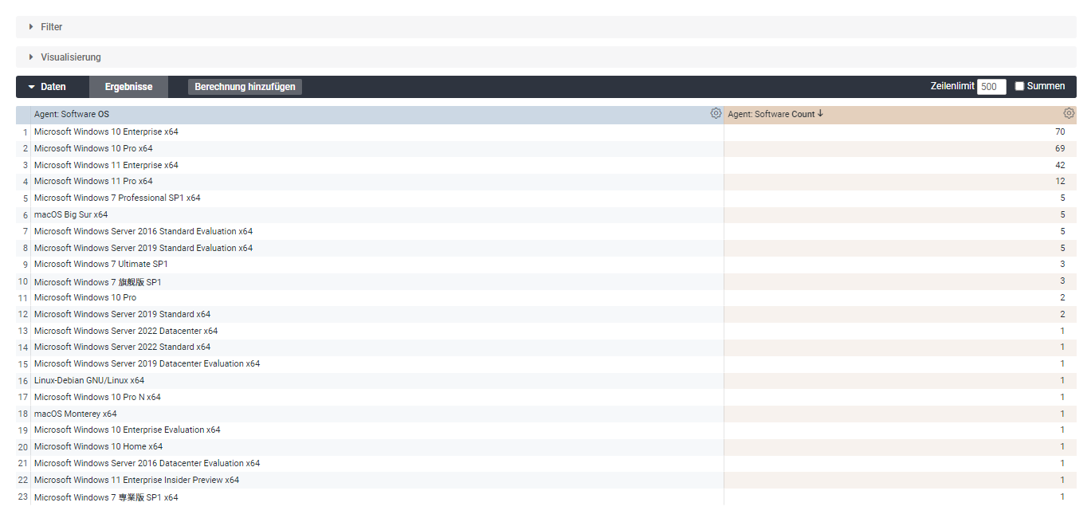Switch to the Ergebnisse tab
This screenshot has width=1091, height=526.
[x=128, y=87]
